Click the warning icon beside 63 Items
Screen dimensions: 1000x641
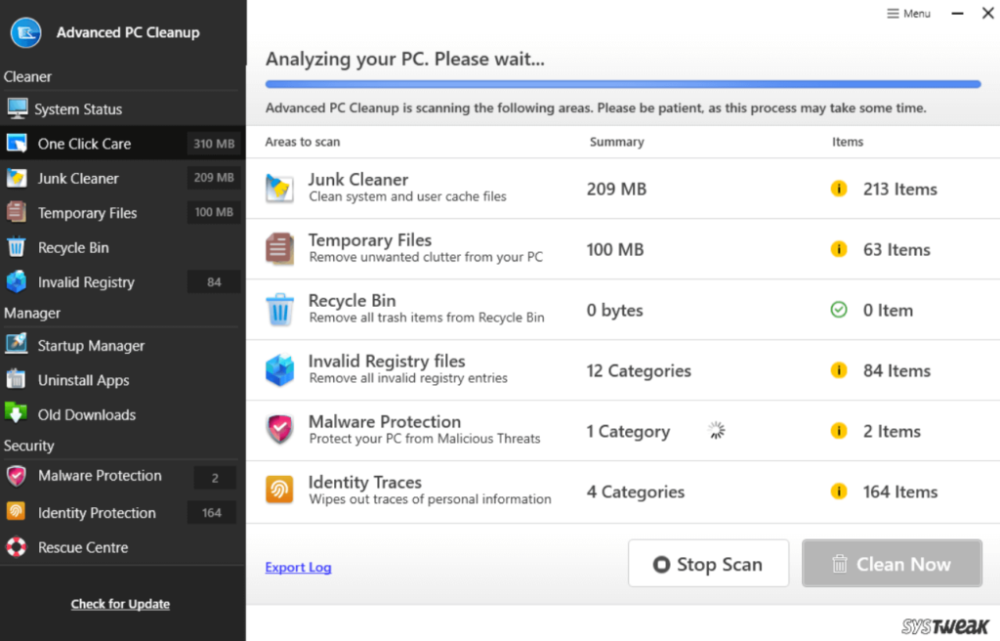(839, 249)
